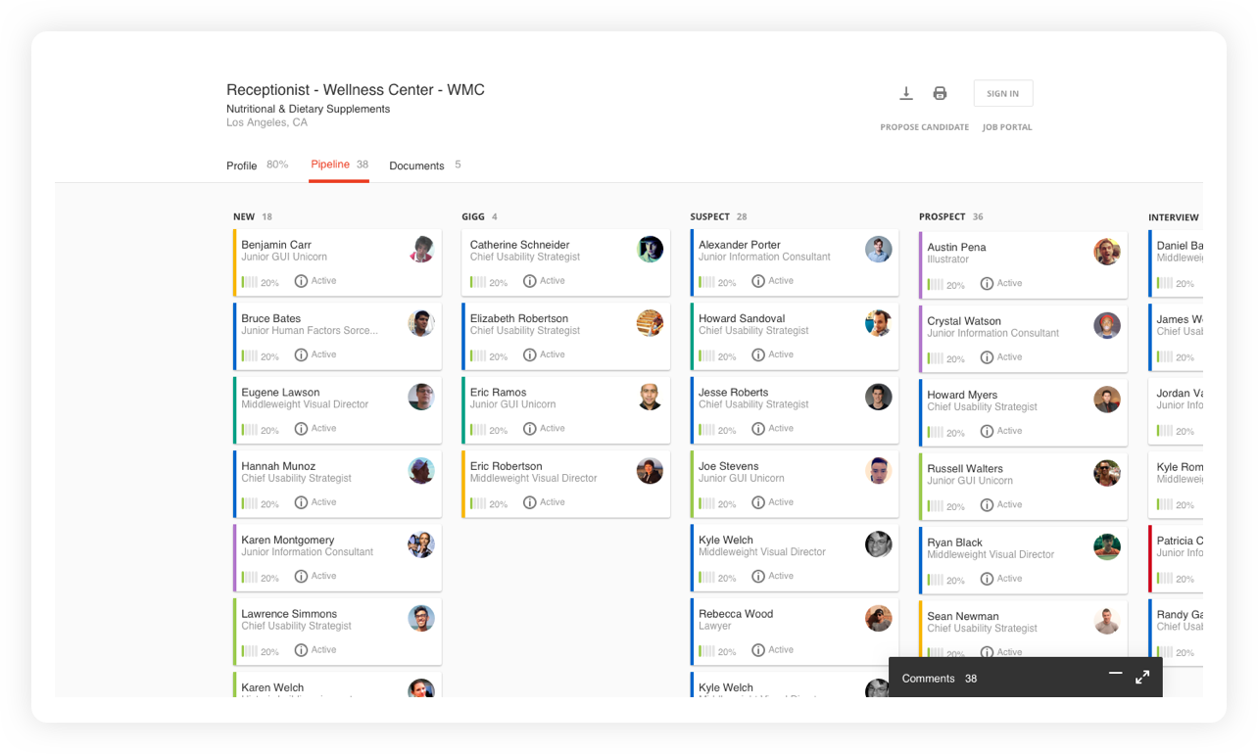Viewport: 1258px width, 754px height.
Task: Click info icon on Eugene Lawson card
Action: 301,428
